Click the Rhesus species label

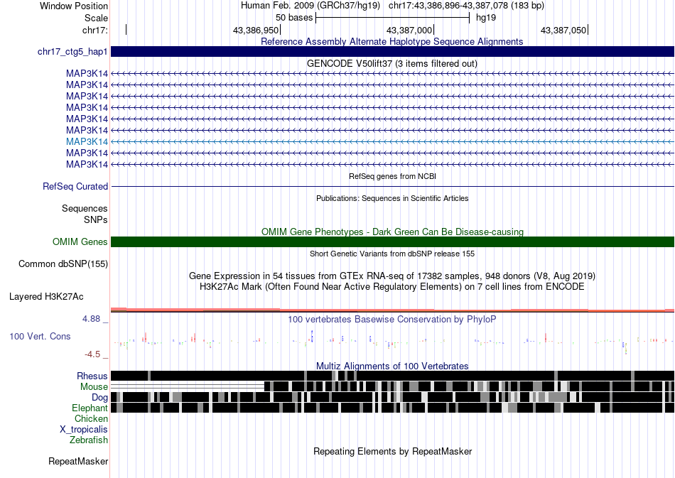click(92, 376)
